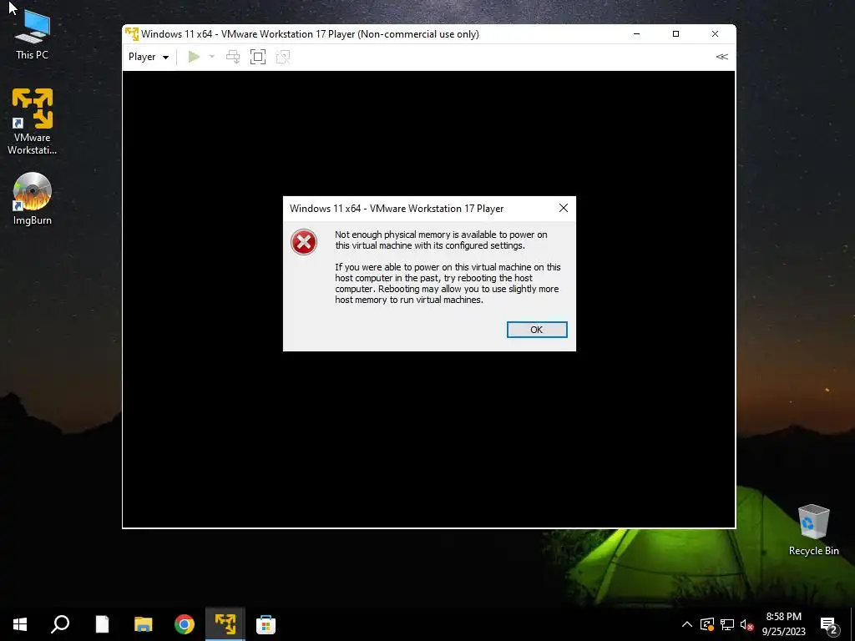855x641 pixels.
Task: Click the Unity mode toolbar icon
Action: click(x=283, y=57)
